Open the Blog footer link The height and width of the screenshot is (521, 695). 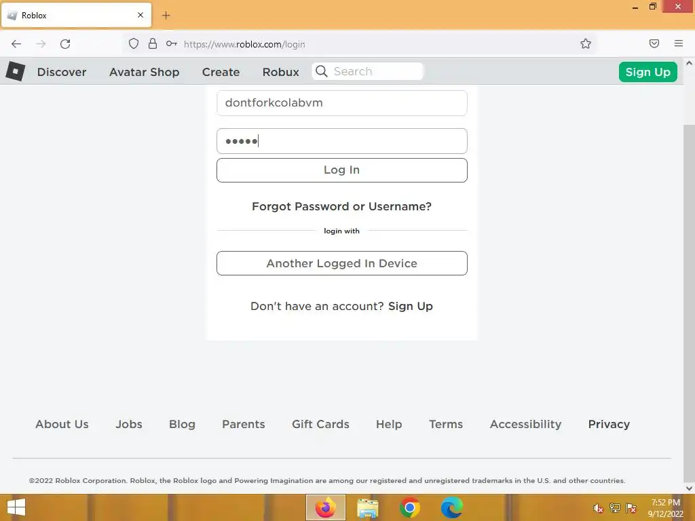[x=182, y=424]
